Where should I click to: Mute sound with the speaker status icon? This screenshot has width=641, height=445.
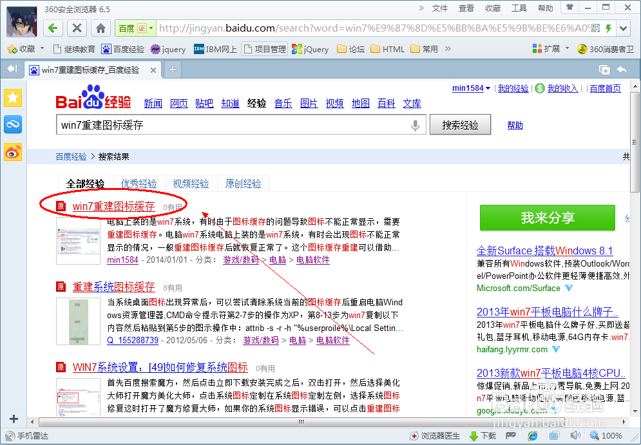pyautogui.click(x=575, y=435)
